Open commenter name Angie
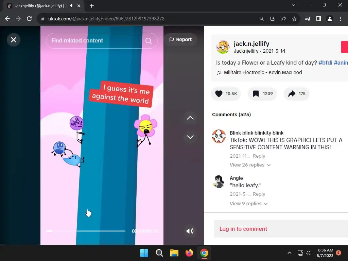Image resolution: width=348 pixels, height=261 pixels. 236,178
